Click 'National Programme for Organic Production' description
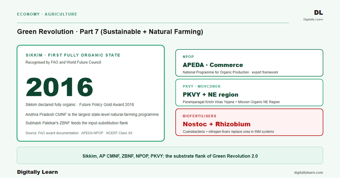 click(x=230, y=72)
